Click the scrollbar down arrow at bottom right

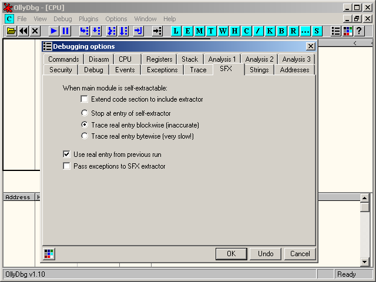(x=365, y=261)
